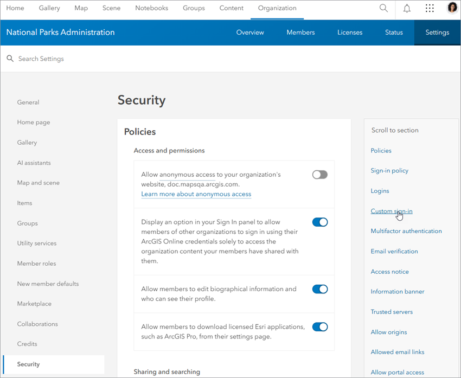
Task: Turn off biographical information editing
Action: click(x=319, y=289)
